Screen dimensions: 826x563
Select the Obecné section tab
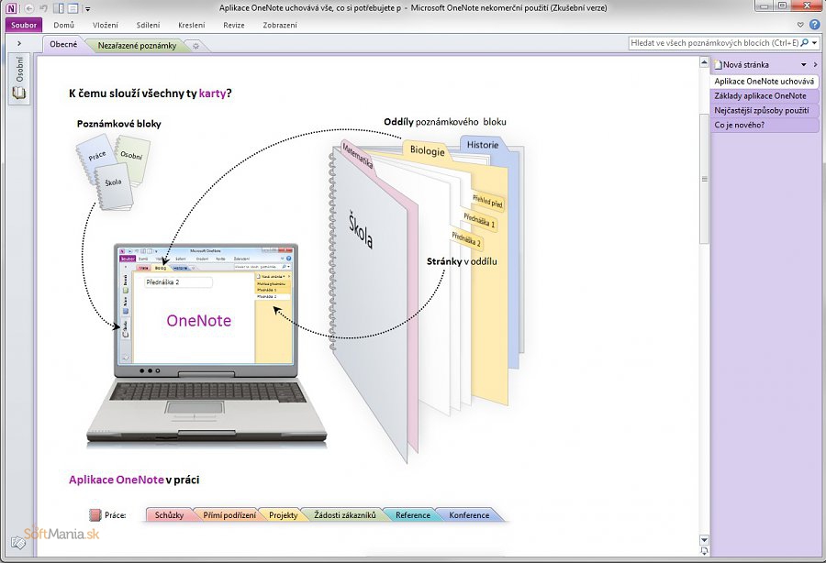[x=63, y=45]
